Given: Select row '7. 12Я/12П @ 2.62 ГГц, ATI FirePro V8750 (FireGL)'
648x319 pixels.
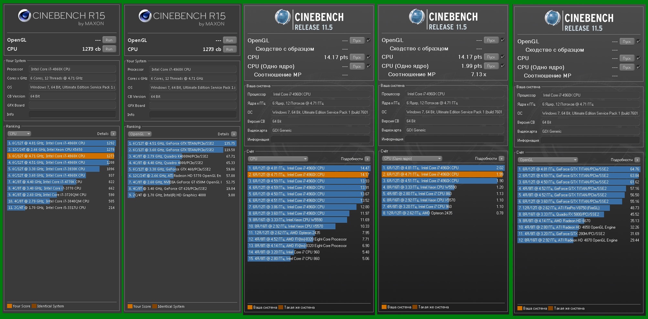Looking at the screenshot, I should (x=579, y=208).
